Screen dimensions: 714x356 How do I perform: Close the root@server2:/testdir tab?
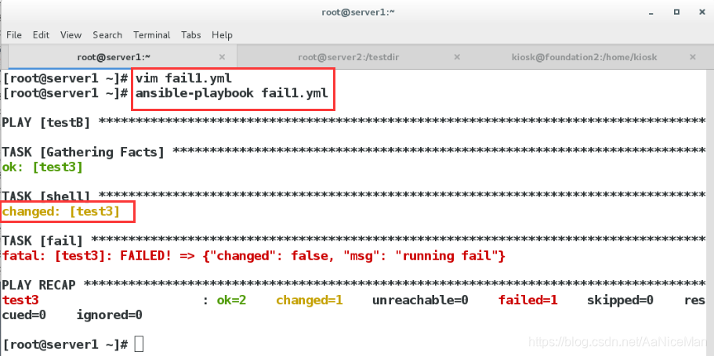pos(457,57)
